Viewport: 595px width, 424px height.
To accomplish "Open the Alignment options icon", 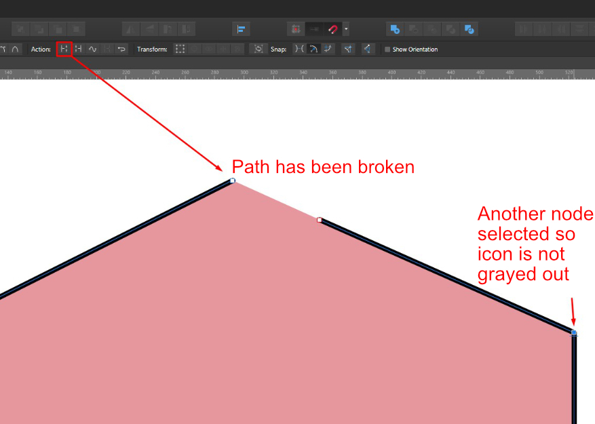I will pos(241,29).
